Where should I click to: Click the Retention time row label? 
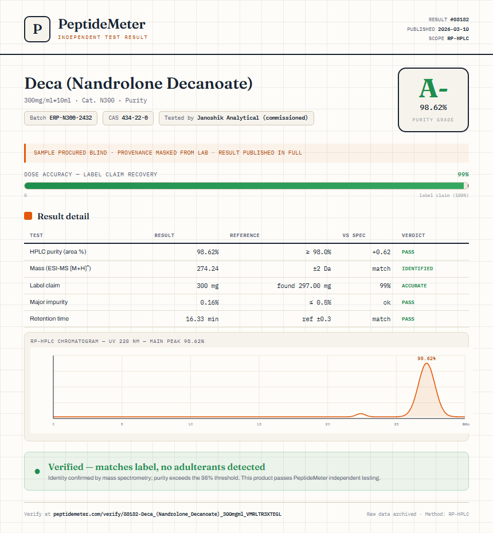pos(49,318)
